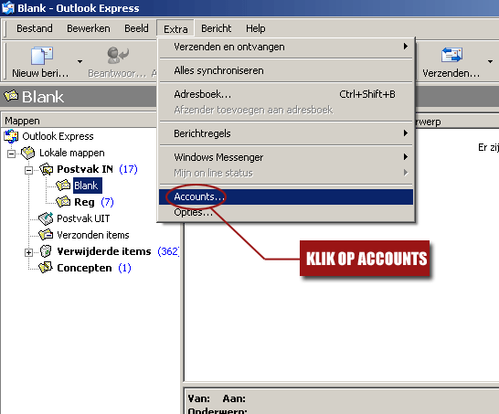499x414 pixels.
Task: Open the Bestand menu
Action: click(x=35, y=28)
